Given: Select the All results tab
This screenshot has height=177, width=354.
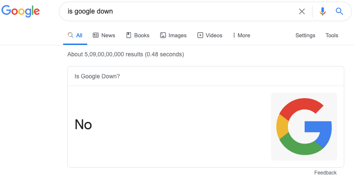Looking at the screenshot, I should pyautogui.click(x=75, y=36).
